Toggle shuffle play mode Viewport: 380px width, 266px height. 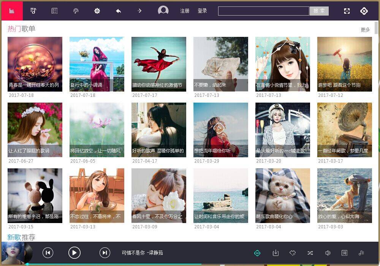coord(310,253)
